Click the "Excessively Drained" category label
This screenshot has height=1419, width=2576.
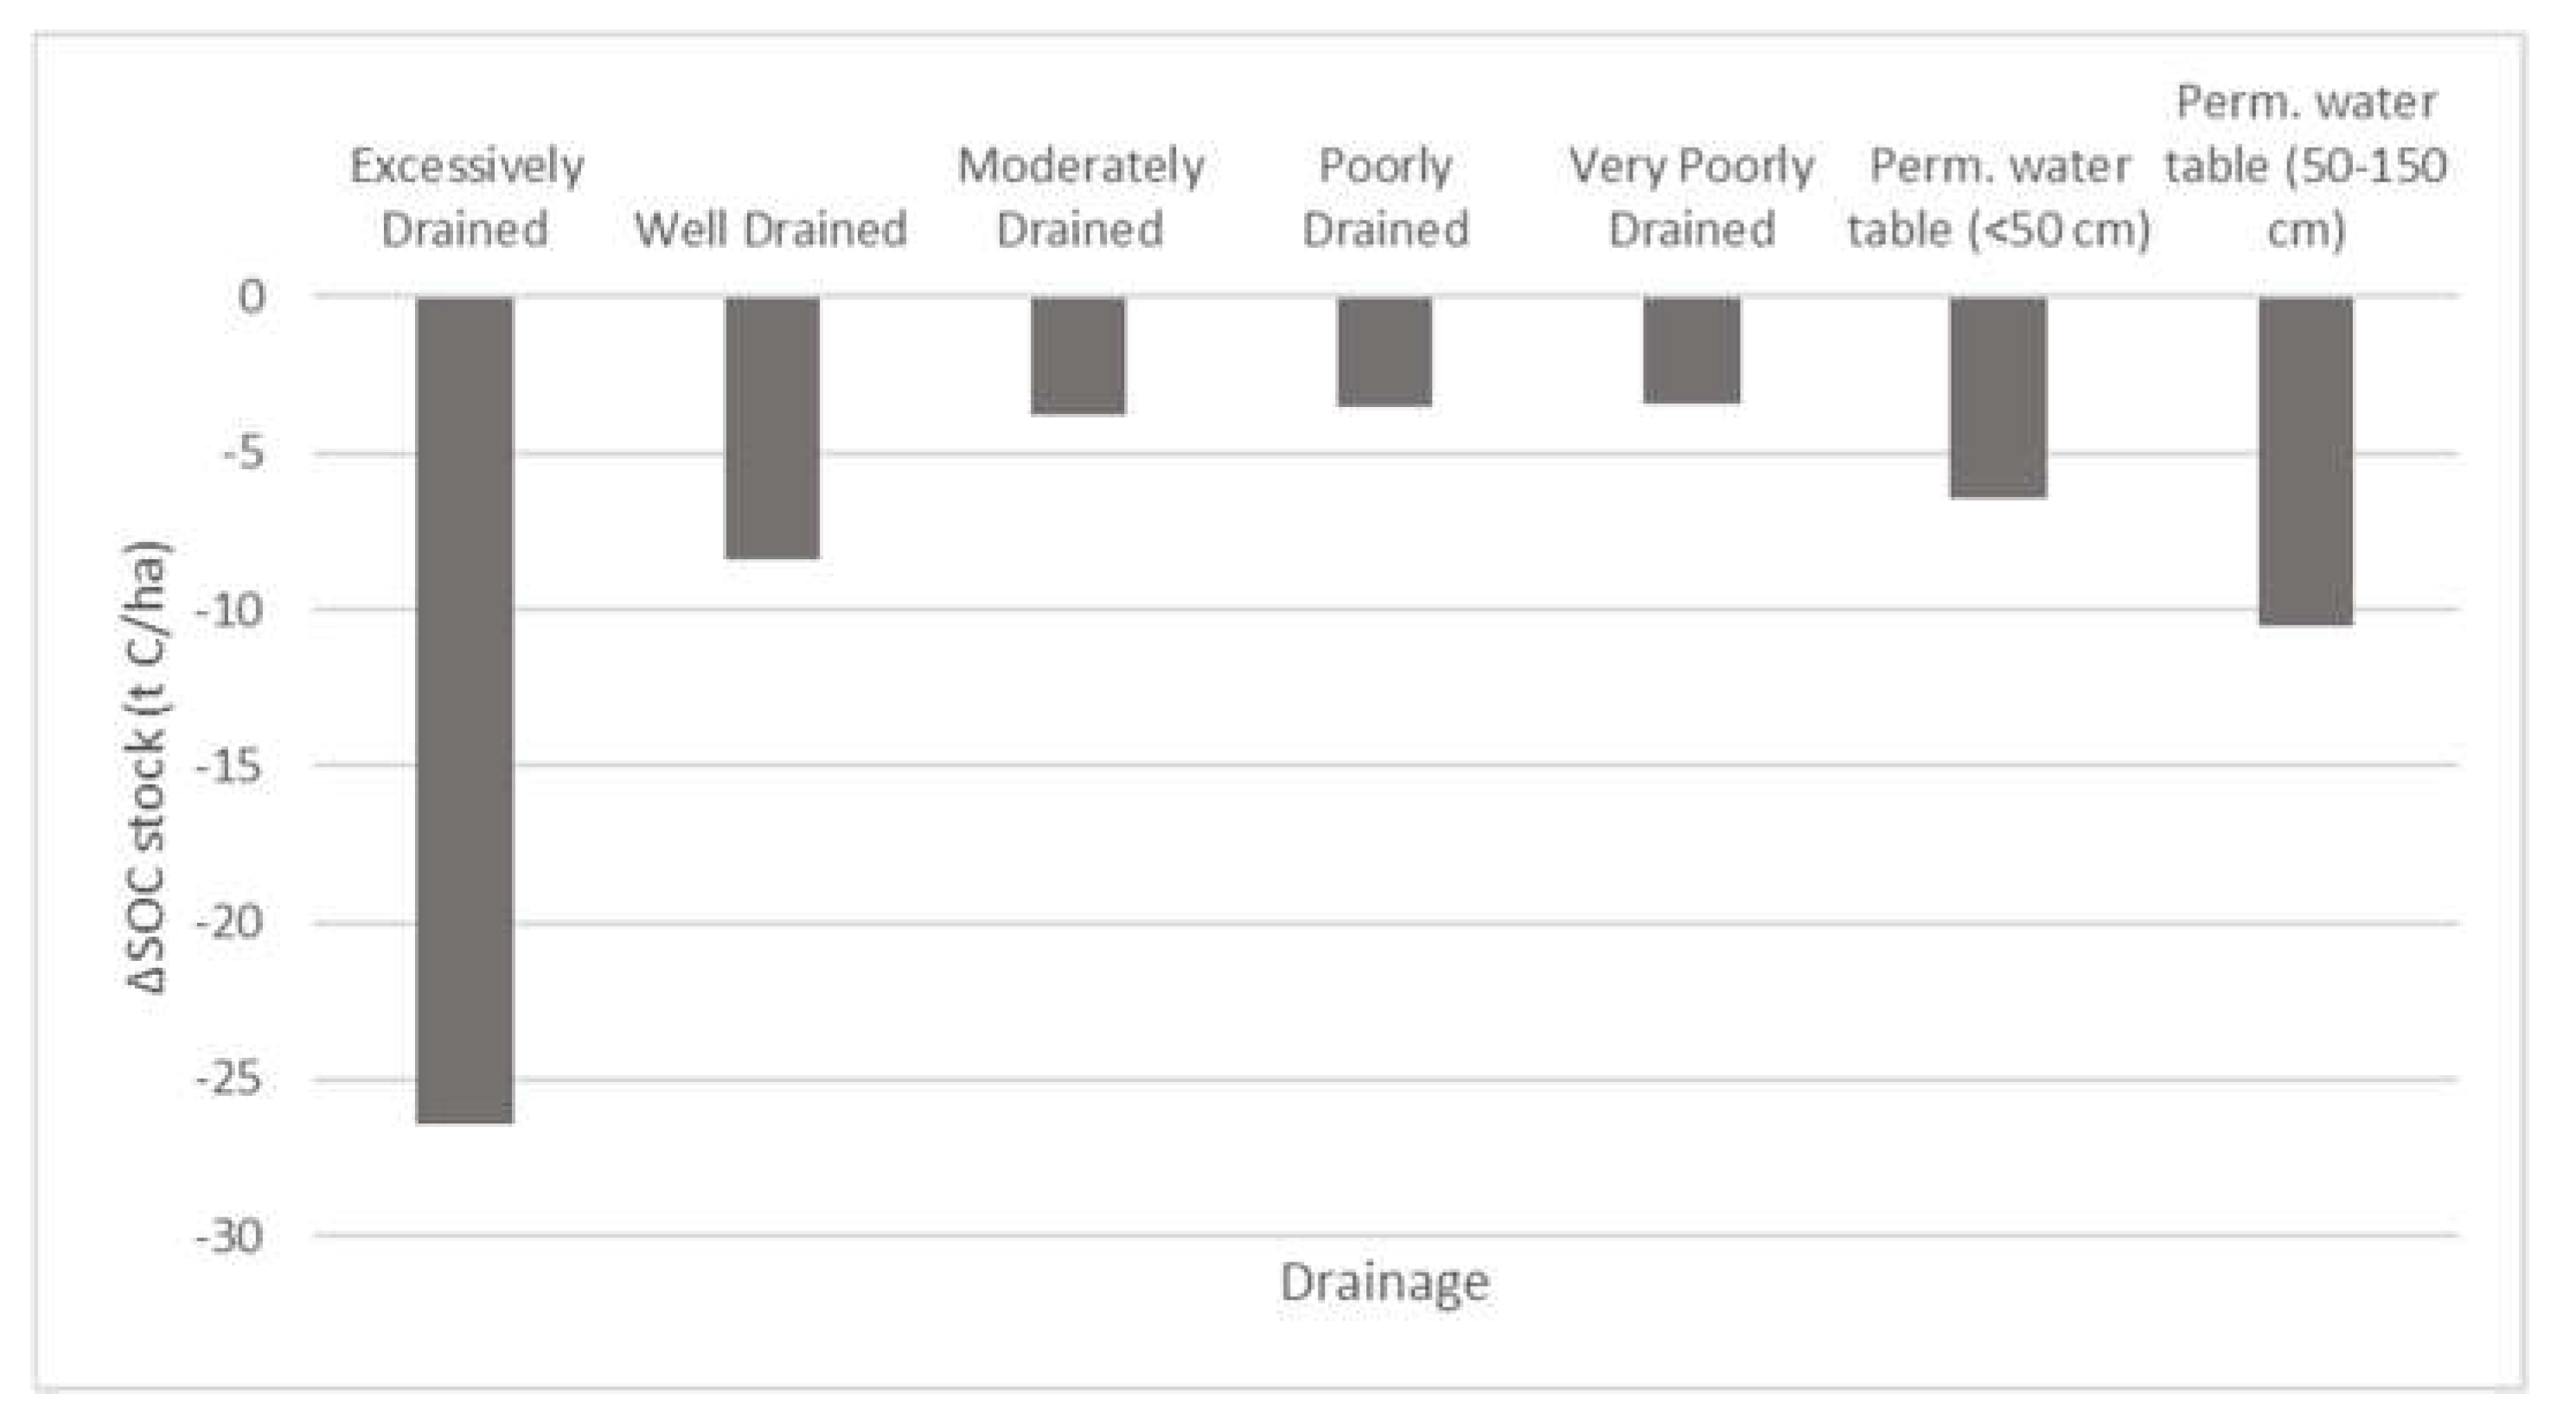coord(466,197)
